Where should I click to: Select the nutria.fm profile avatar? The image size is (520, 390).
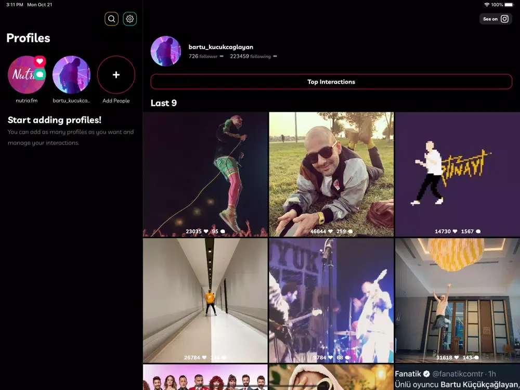coord(27,74)
